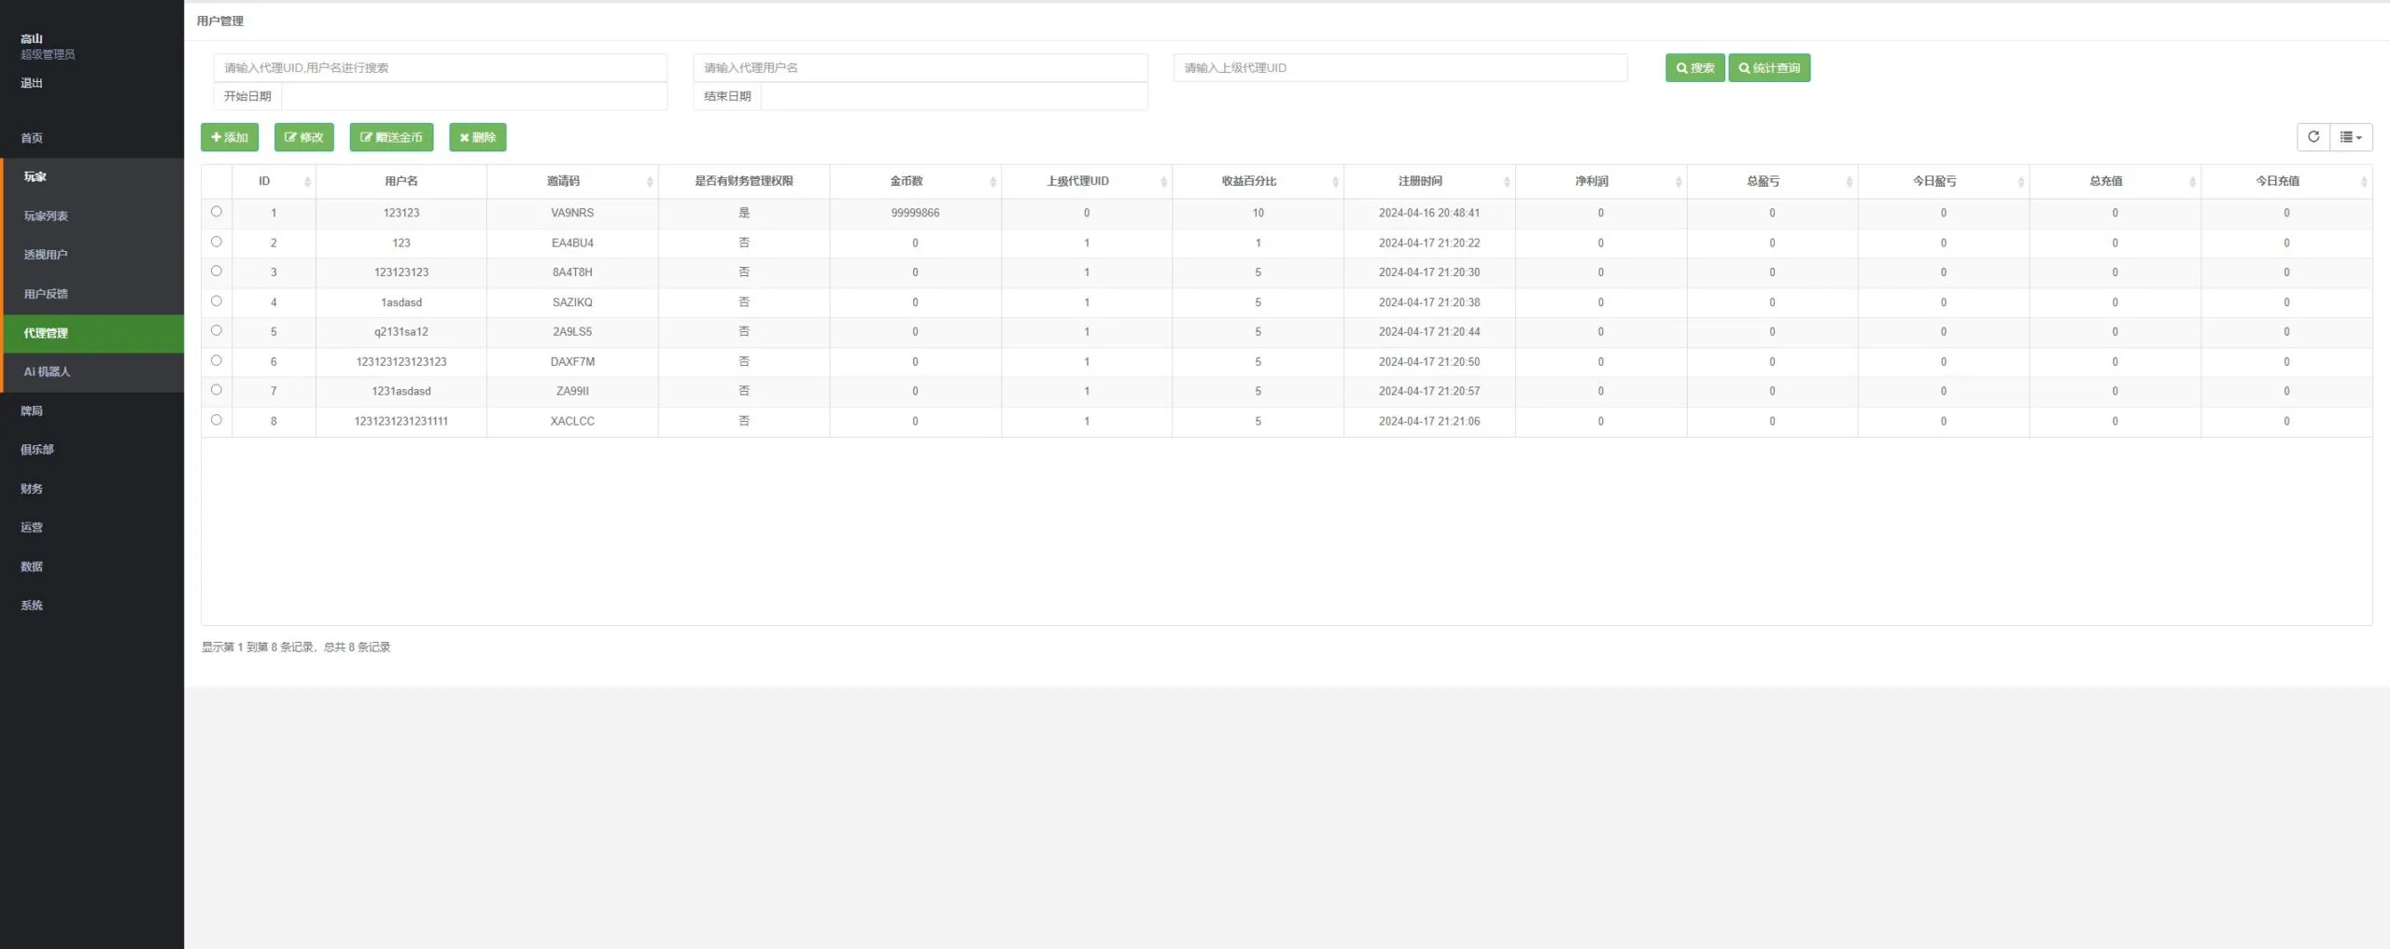Open the column list dropdown
The image size is (2390, 949).
2351,137
